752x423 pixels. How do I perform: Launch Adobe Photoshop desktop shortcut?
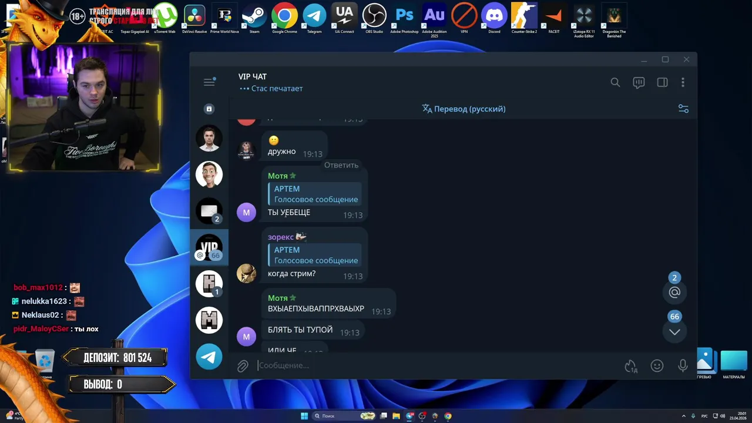pyautogui.click(x=404, y=18)
